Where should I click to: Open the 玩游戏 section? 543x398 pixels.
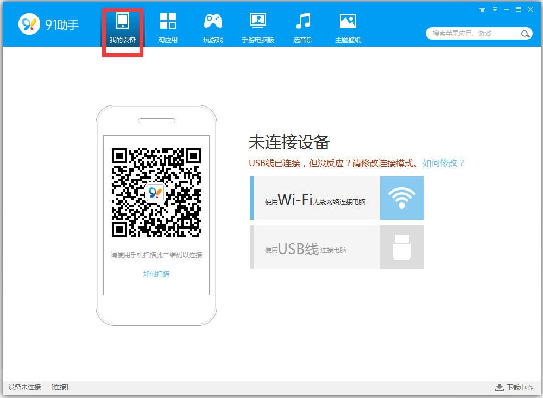coord(213,28)
